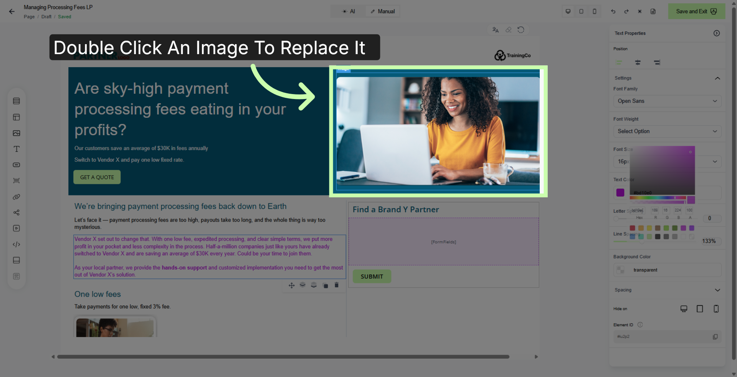Viewport: 737px width, 377px height.
Task: Select the text tool T icon
Action: click(x=17, y=149)
